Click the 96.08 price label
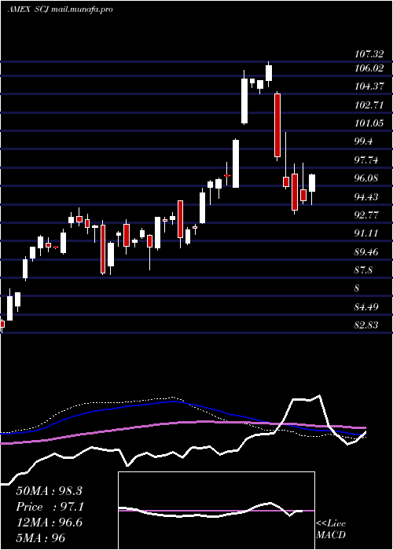 click(366, 178)
